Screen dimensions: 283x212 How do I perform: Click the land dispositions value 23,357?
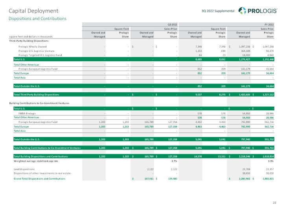(x=270, y=169)
